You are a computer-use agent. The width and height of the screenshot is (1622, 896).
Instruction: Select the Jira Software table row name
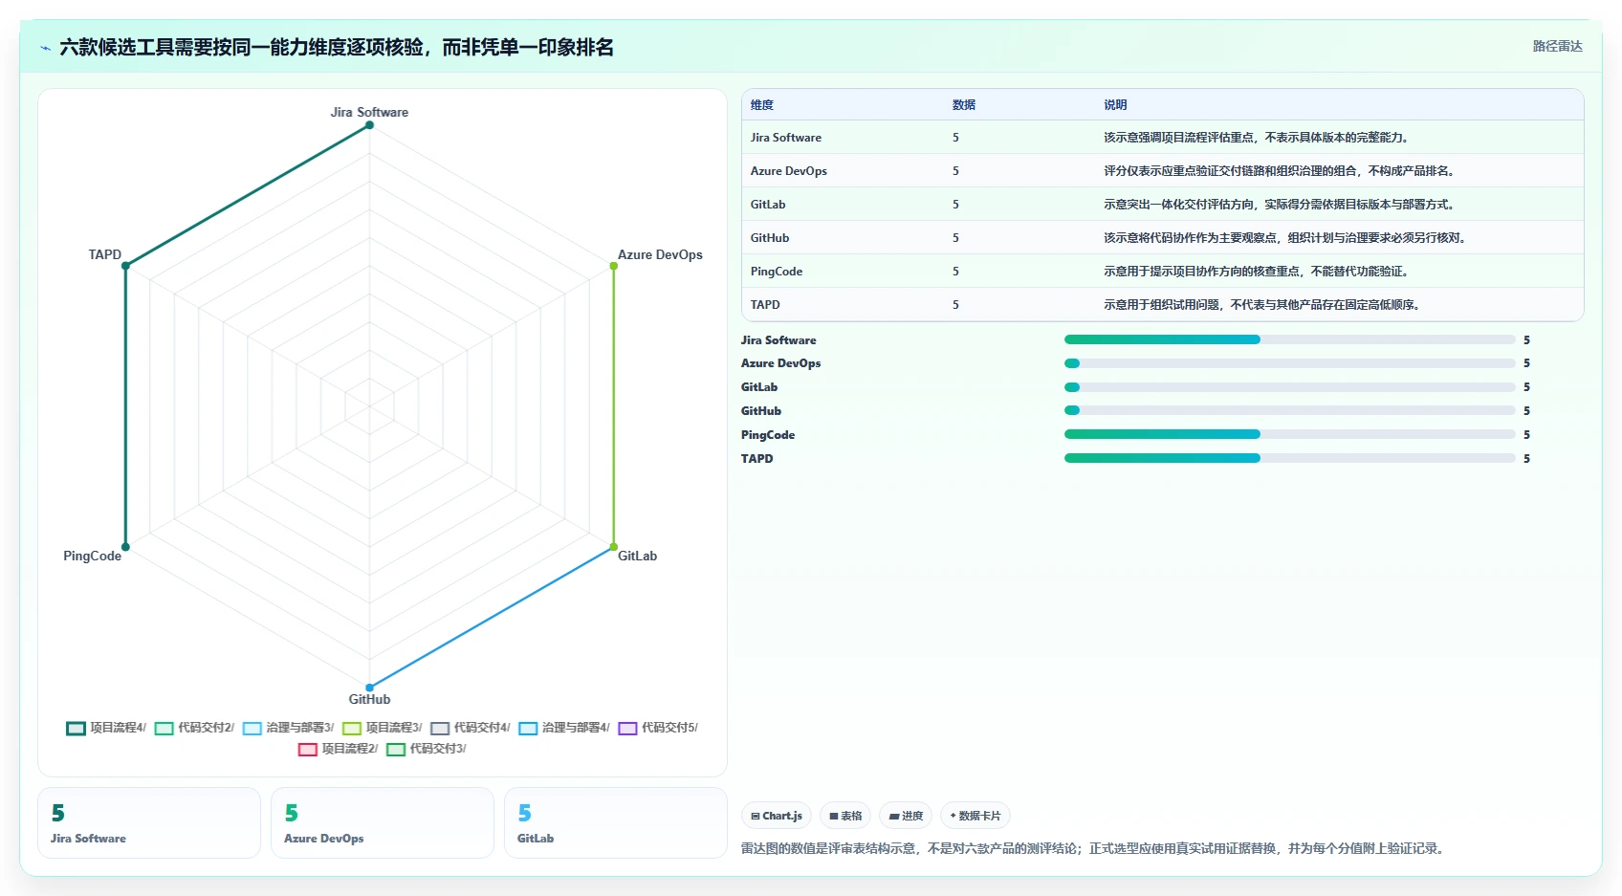786,138
